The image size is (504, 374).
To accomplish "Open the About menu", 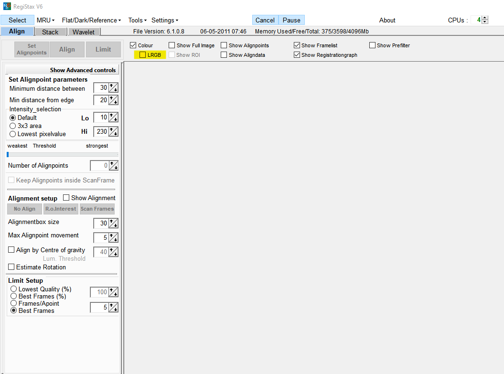I will (387, 20).
